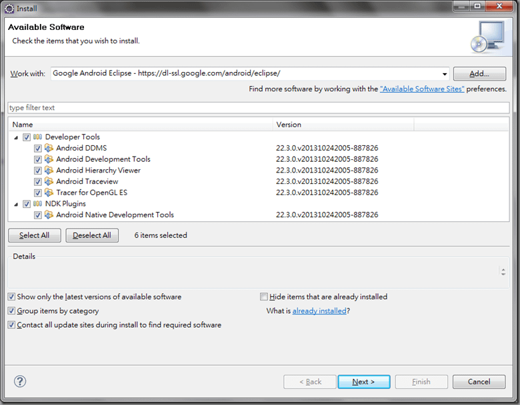
Task: Uncheck the Android Development Tools checkbox
Action: click(38, 159)
